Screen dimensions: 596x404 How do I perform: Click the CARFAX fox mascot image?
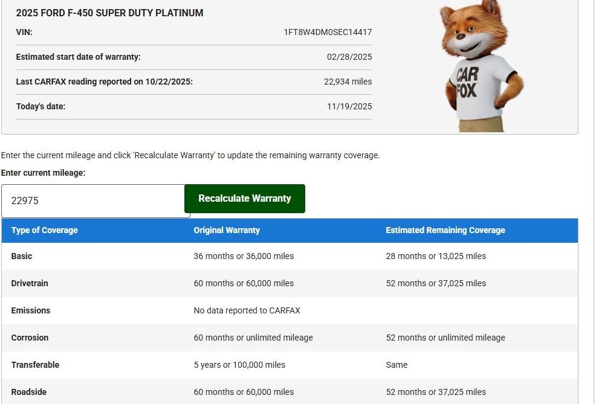coord(481,65)
